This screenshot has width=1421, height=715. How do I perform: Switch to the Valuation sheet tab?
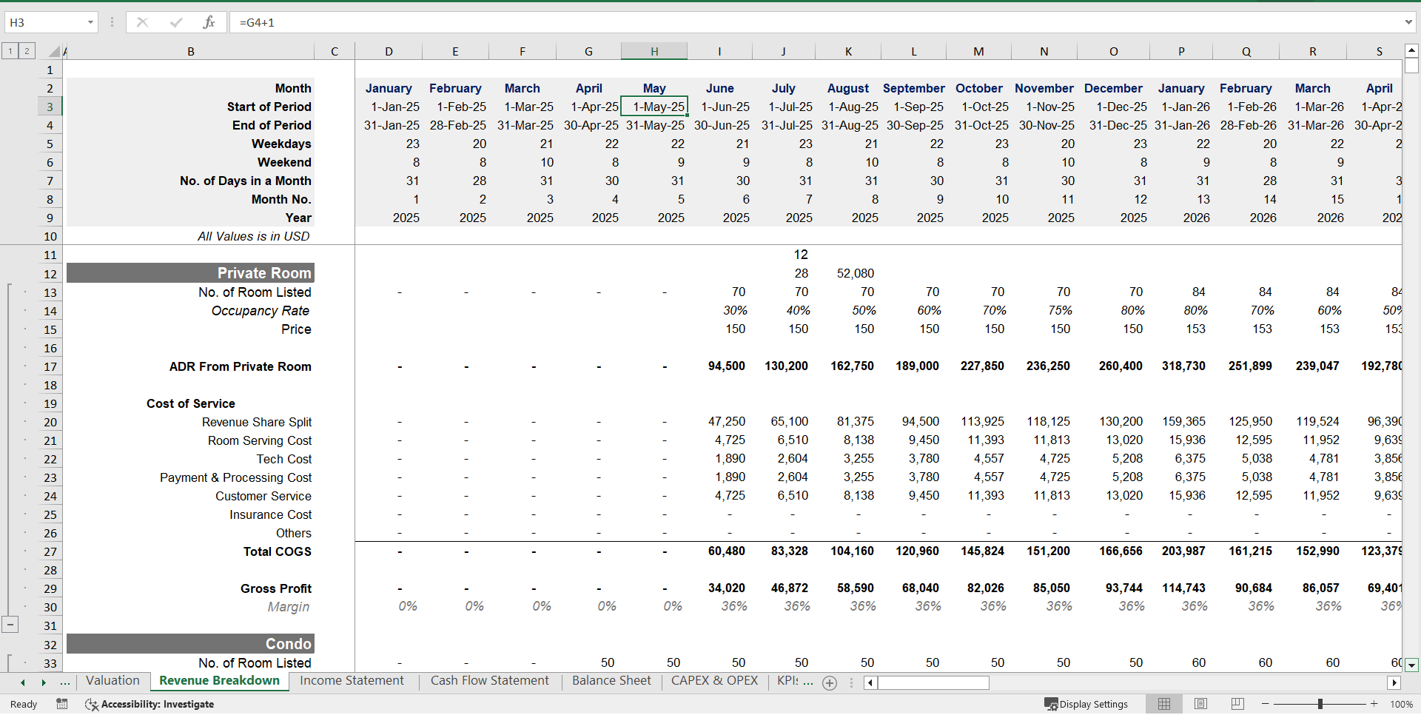[x=112, y=681]
